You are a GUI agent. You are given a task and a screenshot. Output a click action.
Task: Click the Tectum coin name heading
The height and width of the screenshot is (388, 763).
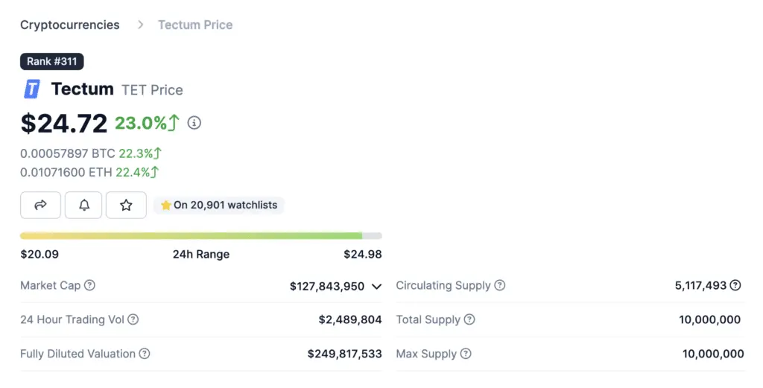click(82, 89)
